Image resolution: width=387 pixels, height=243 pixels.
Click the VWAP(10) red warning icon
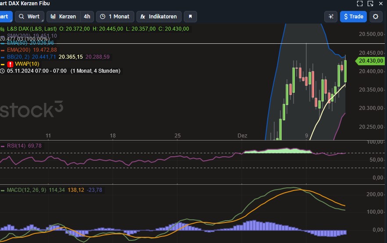click(x=11, y=64)
